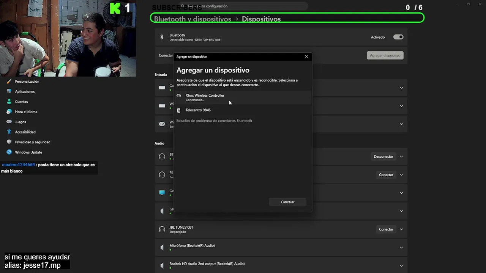
Task: Click the Windows Update sync icon
Action: [9, 152]
